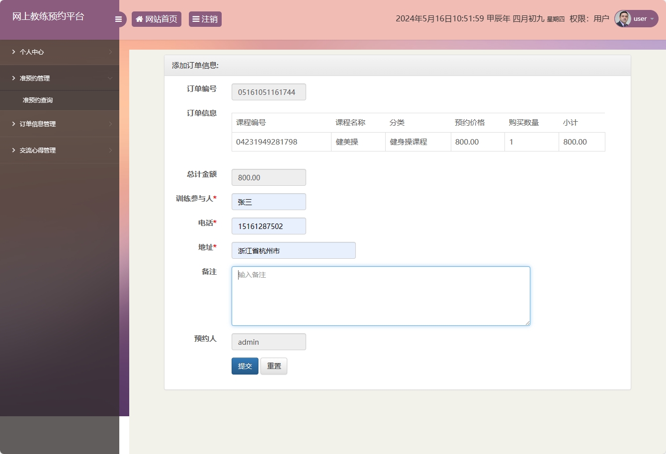Screen dimensions: 666x454
Task: Click inside the 备注 remarks textarea
Action: (380, 296)
